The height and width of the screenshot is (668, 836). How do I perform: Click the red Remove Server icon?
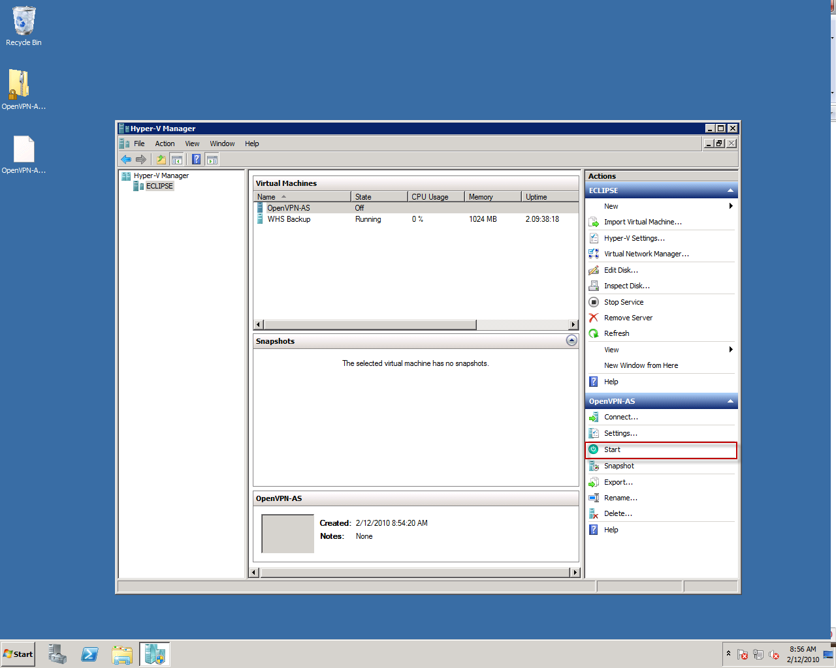pyautogui.click(x=594, y=318)
